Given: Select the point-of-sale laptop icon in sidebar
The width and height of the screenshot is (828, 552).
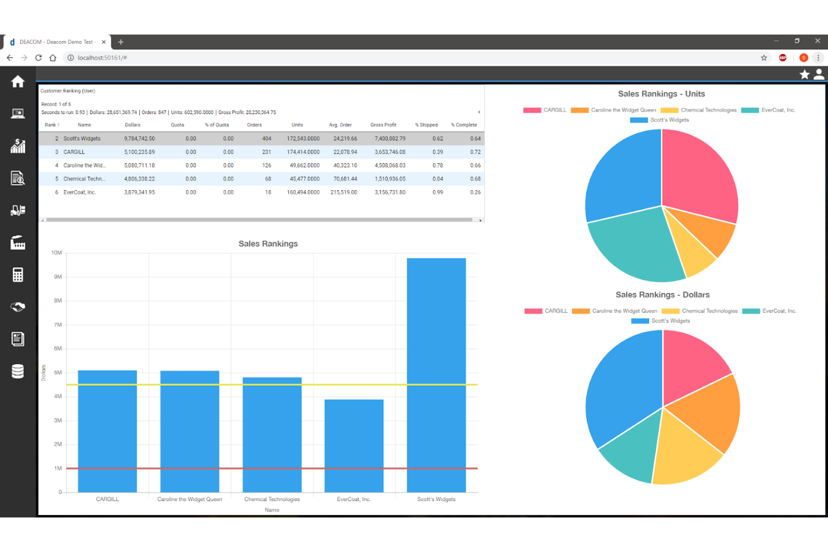Looking at the screenshot, I should (x=17, y=113).
